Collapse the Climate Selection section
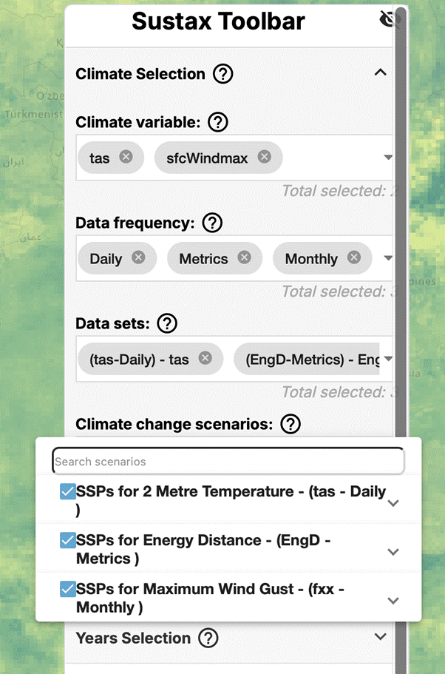The image size is (445, 674). pos(380,73)
